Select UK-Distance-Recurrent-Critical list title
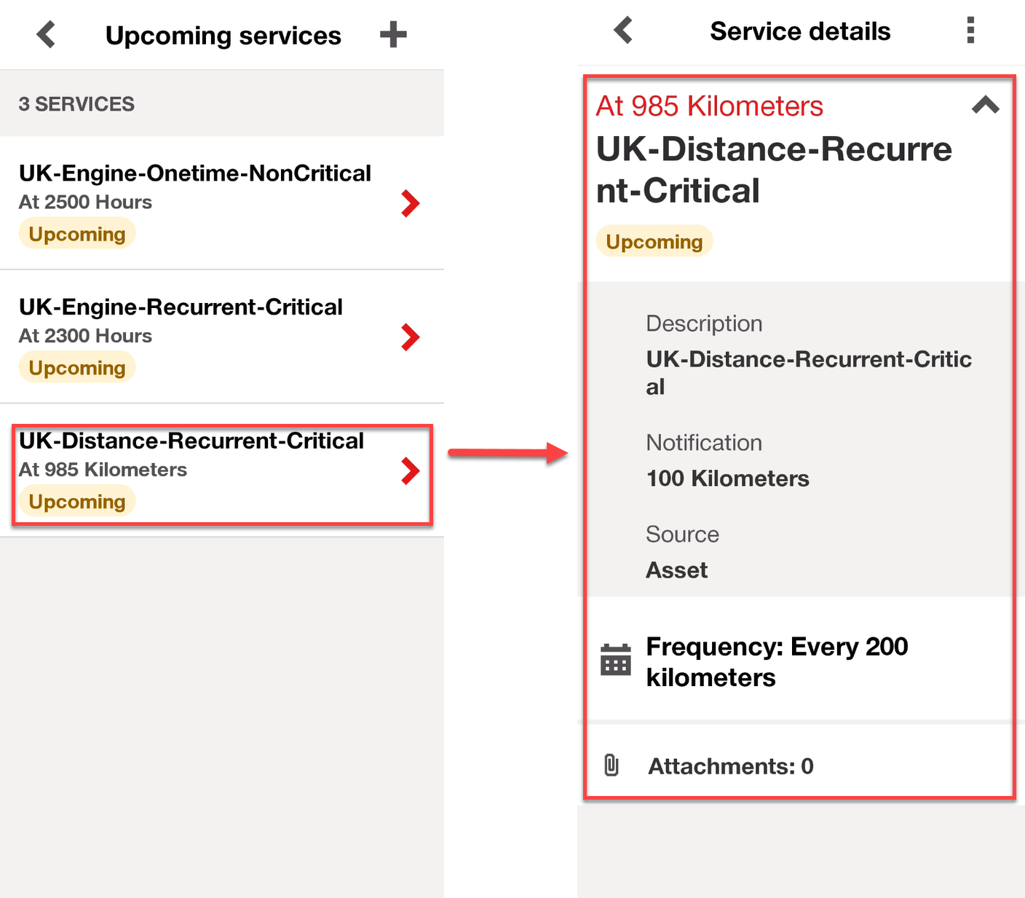The width and height of the screenshot is (1025, 898). [191, 441]
